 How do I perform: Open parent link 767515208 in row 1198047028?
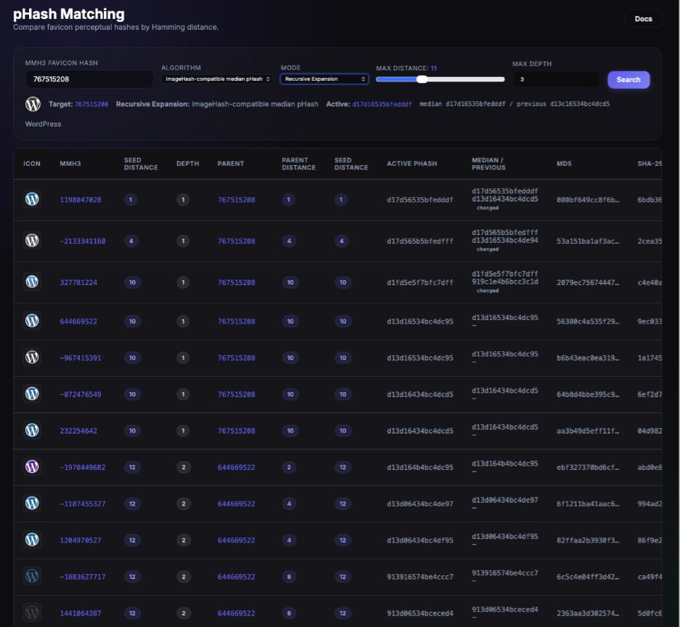tap(236, 200)
